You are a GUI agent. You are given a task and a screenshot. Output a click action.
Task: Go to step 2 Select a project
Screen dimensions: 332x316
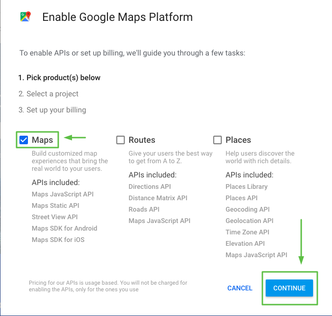(x=48, y=93)
